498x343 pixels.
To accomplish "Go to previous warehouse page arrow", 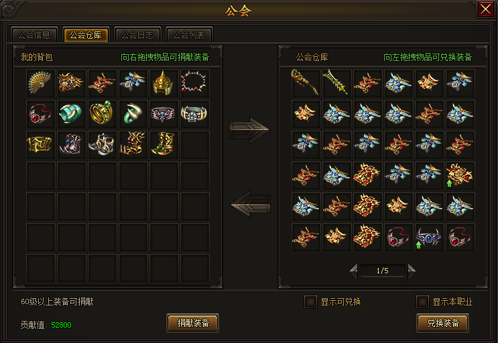I will (353, 271).
